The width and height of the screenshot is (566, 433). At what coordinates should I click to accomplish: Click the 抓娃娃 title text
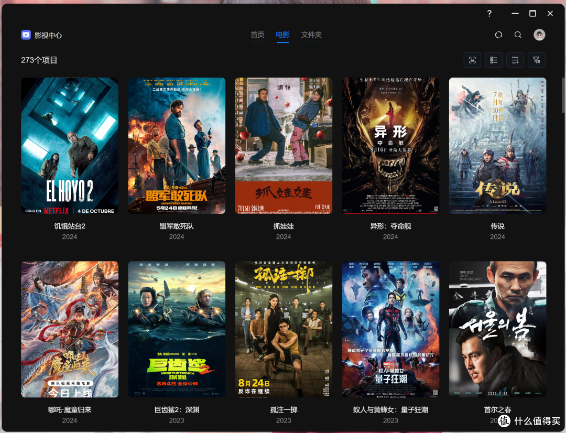click(284, 226)
